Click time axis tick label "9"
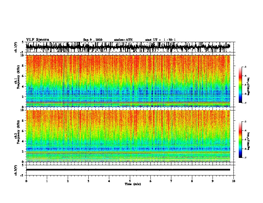The height and width of the screenshot is (203, 263). click(213, 181)
